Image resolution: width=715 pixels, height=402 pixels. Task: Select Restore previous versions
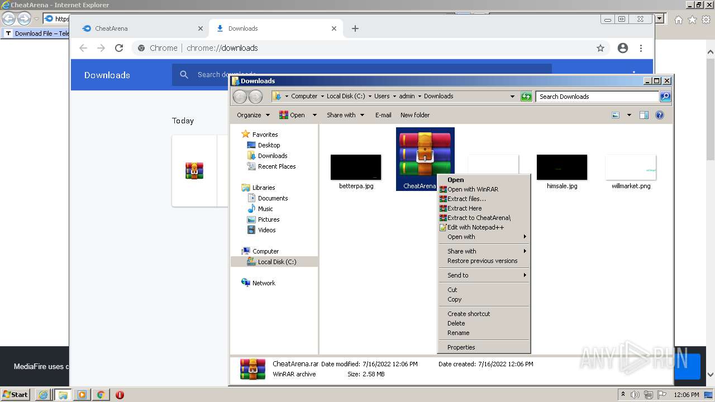click(484, 261)
